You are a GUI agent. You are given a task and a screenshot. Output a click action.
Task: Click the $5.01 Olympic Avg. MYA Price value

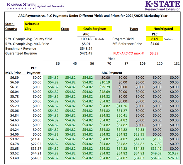pos(86,44)
